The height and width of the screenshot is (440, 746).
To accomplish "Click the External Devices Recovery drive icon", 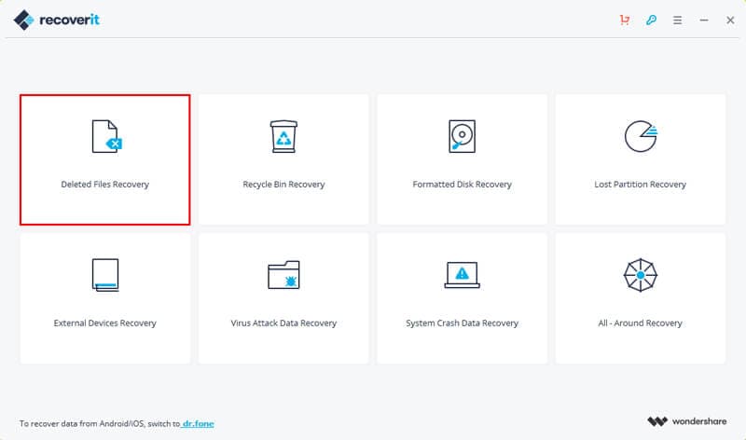I will pos(105,275).
